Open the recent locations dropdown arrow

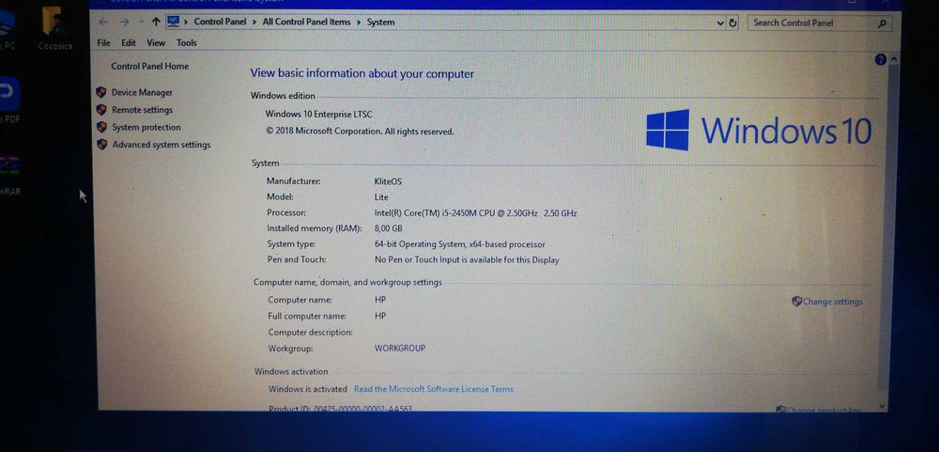point(142,23)
